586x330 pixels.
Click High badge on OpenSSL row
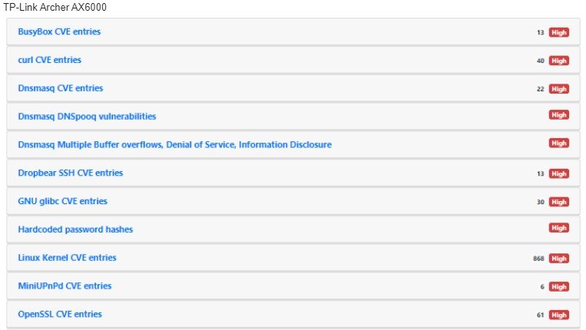tap(559, 315)
